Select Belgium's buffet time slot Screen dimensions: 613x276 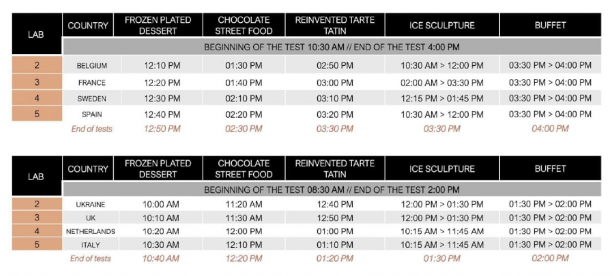[x=550, y=65]
